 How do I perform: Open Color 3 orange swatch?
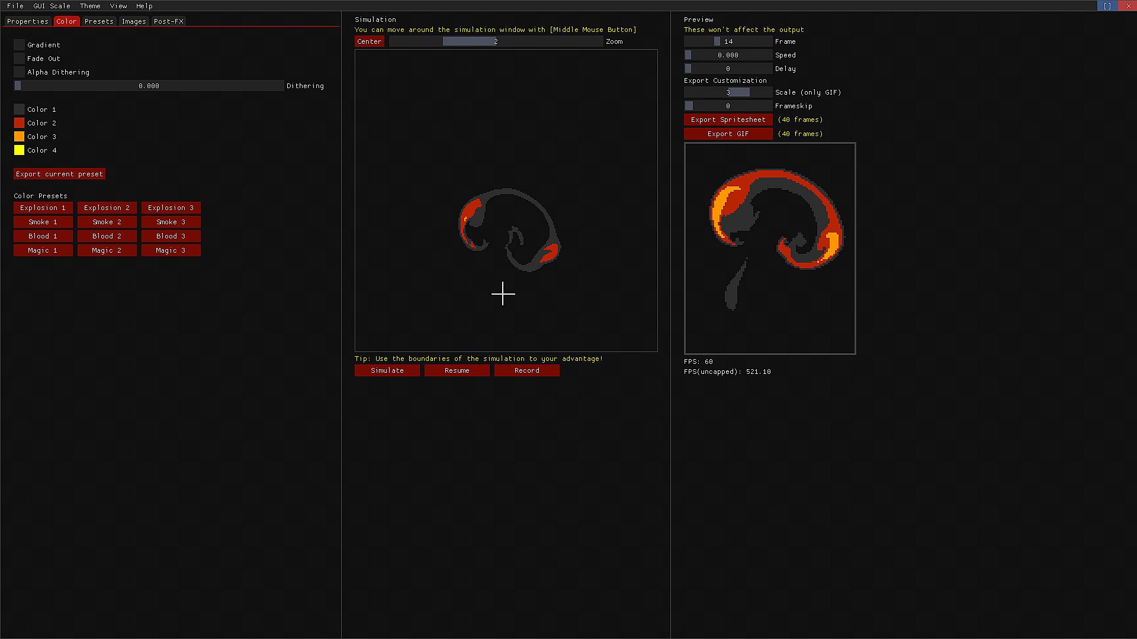click(x=20, y=137)
